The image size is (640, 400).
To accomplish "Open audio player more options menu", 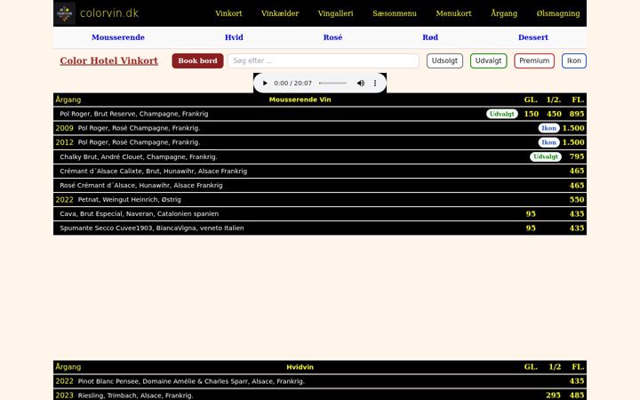I will coord(375,84).
